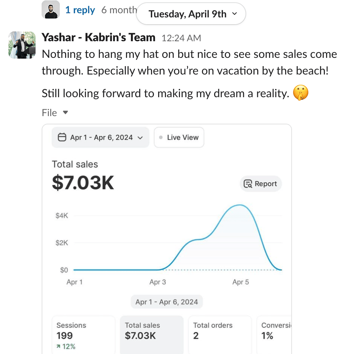
Task: Select the Sessions metric card
Action: click(83, 335)
